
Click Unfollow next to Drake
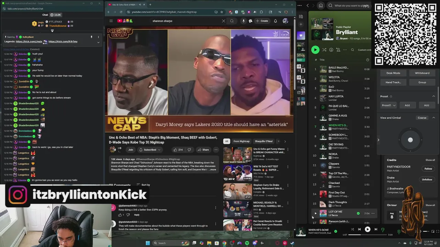point(427,179)
